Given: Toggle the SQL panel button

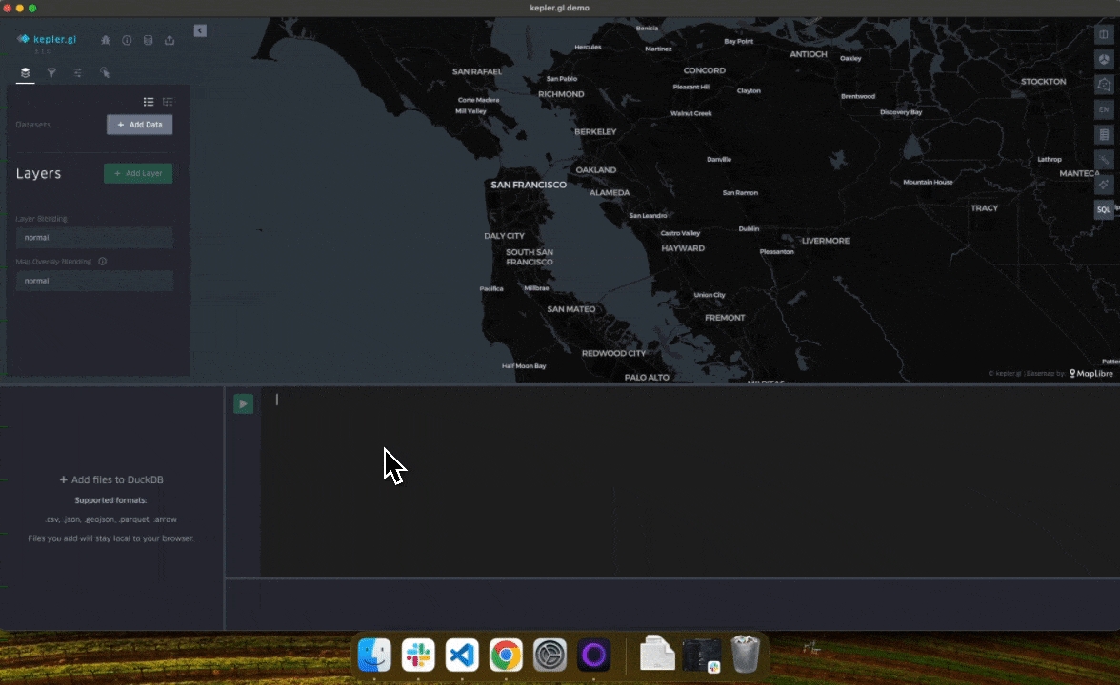Looking at the screenshot, I should pyautogui.click(x=1104, y=209).
